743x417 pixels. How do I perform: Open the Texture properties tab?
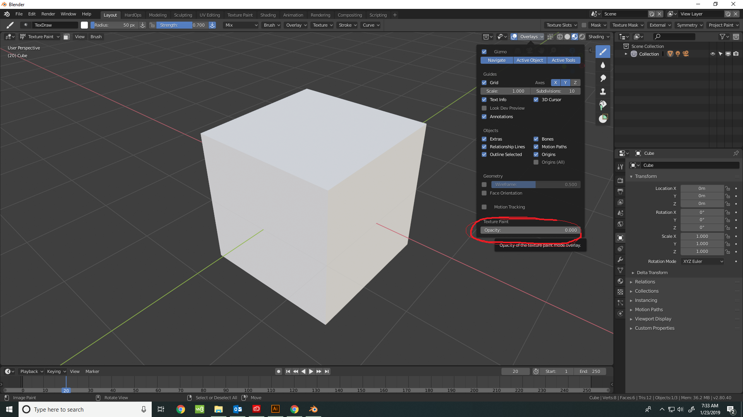(x=620, y=292)
